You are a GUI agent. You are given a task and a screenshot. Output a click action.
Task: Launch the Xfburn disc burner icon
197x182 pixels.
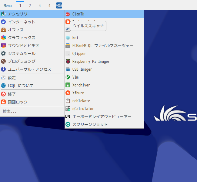68,93
